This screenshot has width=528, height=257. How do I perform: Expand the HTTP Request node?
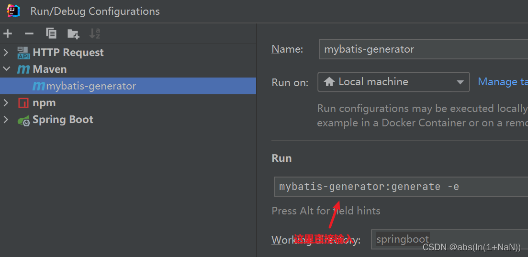pyautogui.click(x=6, y=52)
